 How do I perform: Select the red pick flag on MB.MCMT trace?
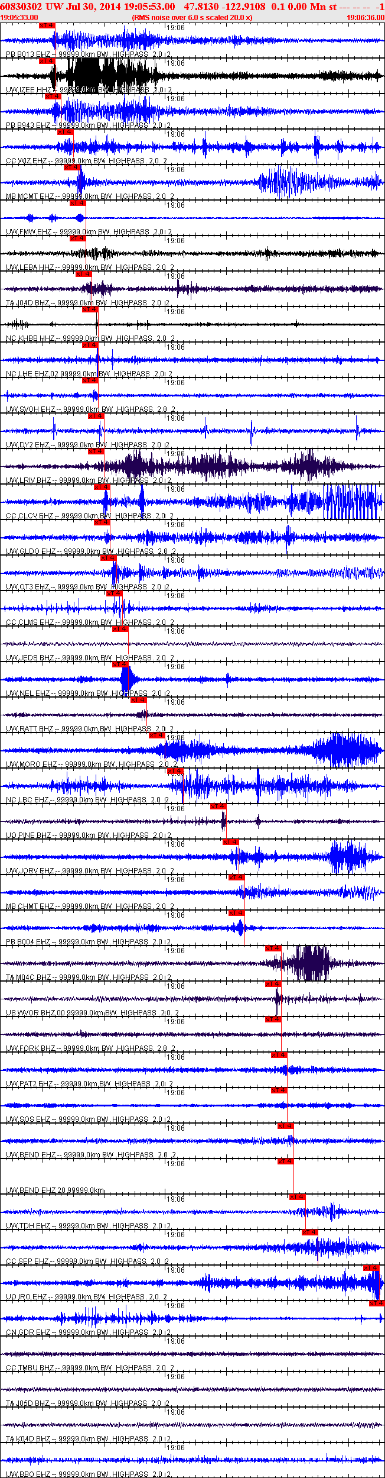[x=71, y=167]
